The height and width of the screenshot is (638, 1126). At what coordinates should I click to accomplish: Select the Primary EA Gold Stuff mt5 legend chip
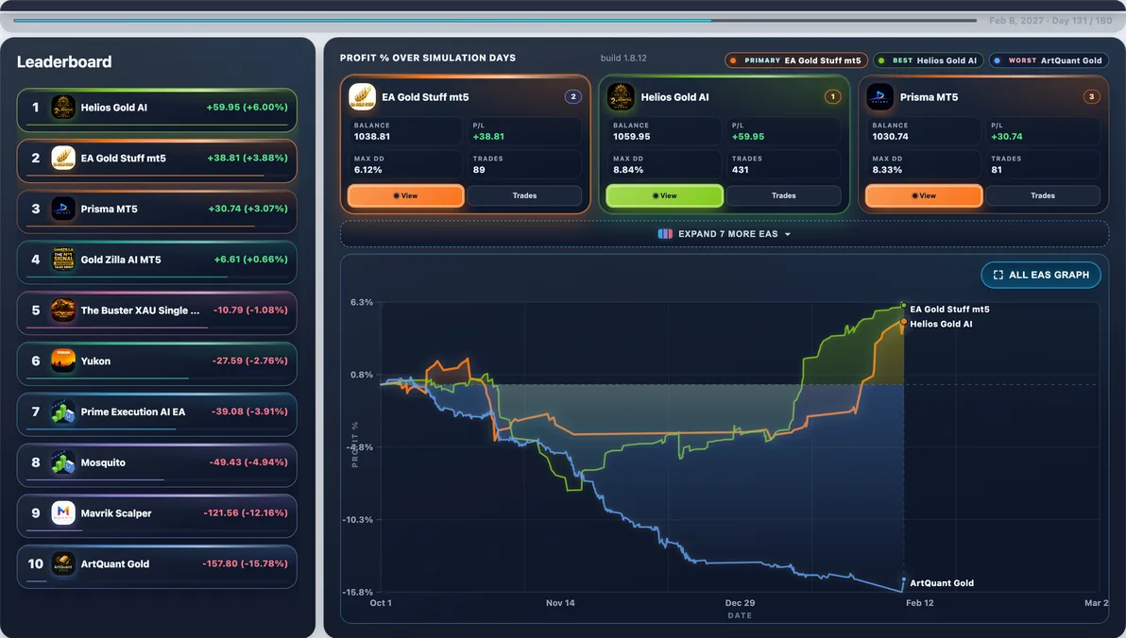(796, 61)
